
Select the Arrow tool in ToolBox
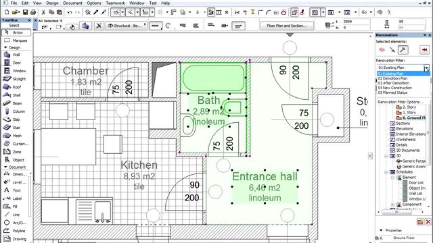16,32
